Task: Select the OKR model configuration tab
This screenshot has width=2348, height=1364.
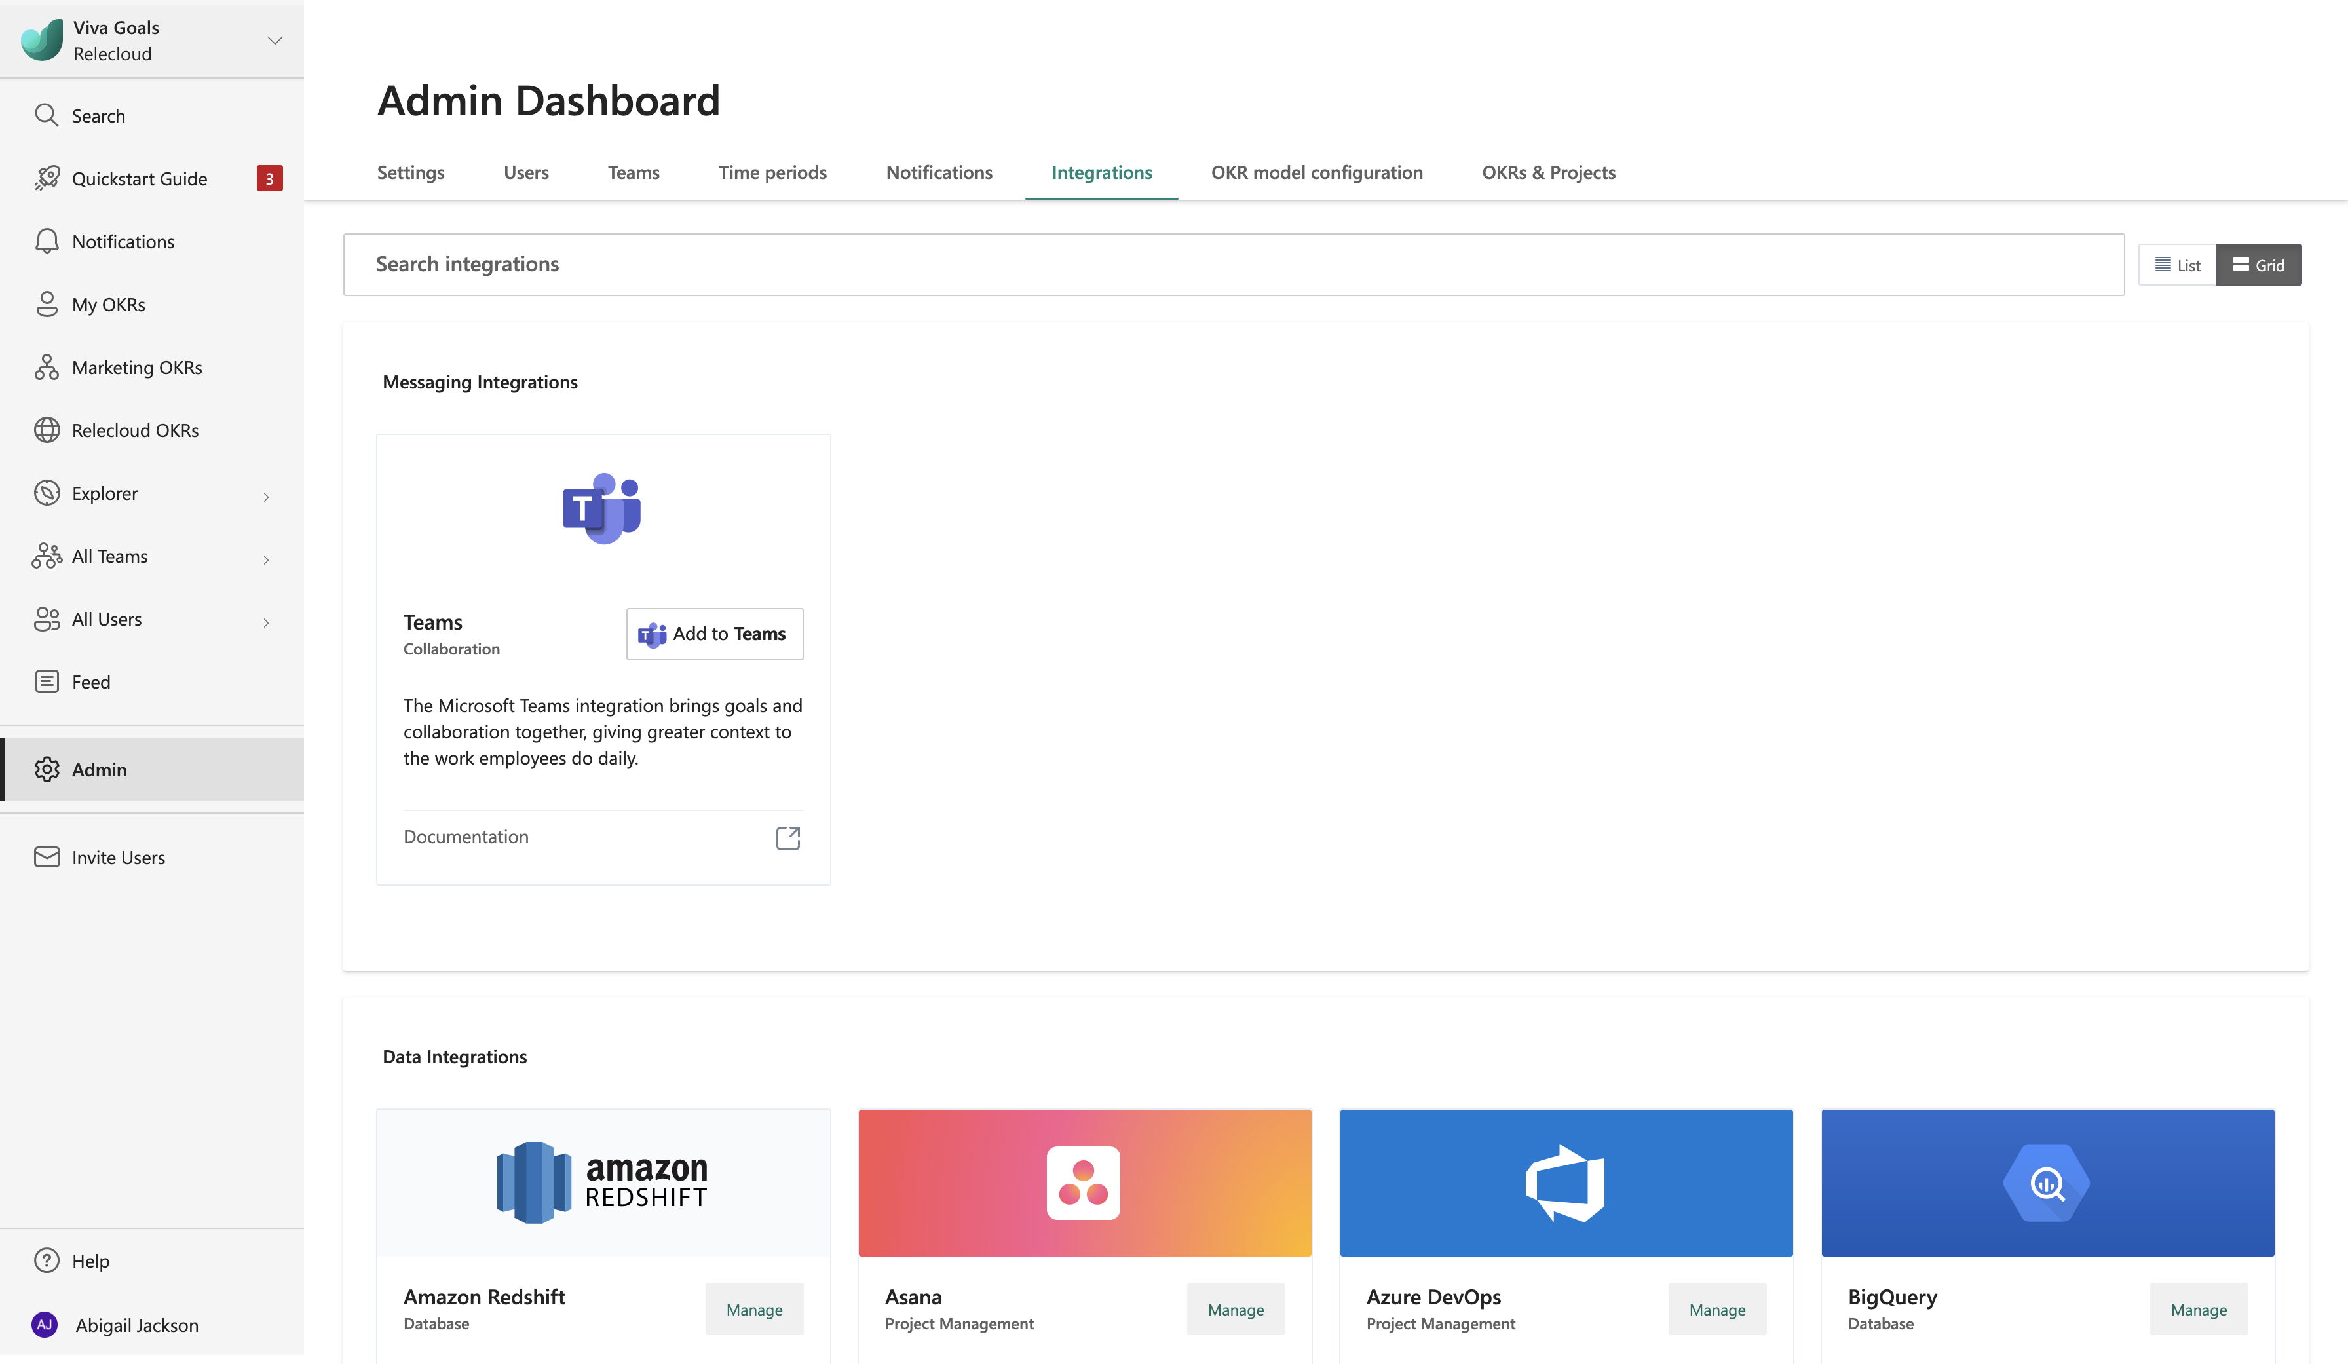Action: pos(1317,170)
